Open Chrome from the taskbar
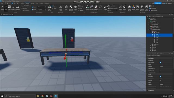The image size is (174, 98). pyautogui.click(x=42, y=96)
